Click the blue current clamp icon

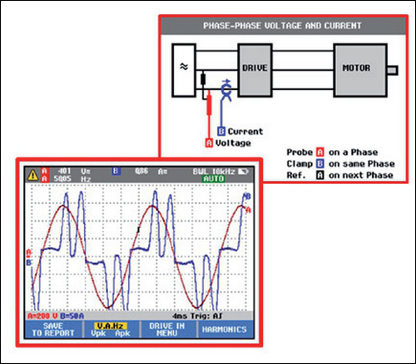(226, 90)
